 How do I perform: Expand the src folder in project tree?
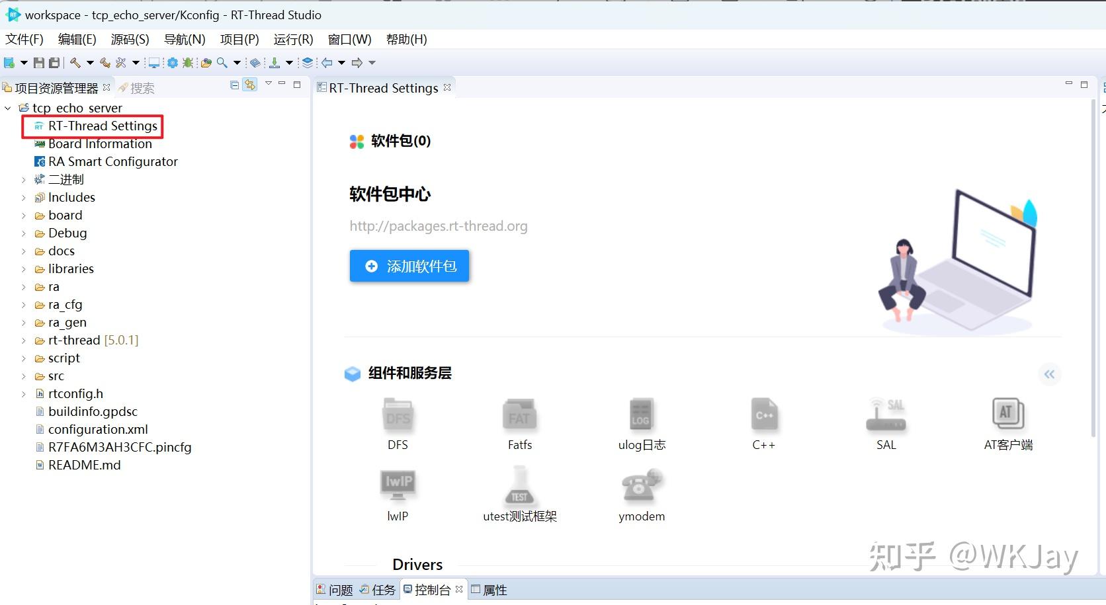(24, 376)
